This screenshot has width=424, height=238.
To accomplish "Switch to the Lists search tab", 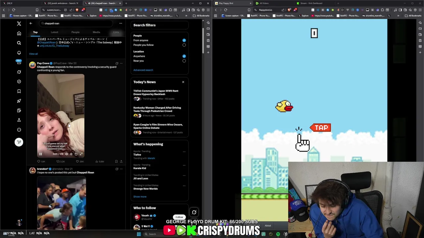I will point(116,32).
